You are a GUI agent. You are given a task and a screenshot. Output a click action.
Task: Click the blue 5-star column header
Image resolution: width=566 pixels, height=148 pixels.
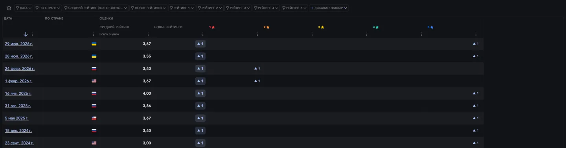click(x=430, y=27)
